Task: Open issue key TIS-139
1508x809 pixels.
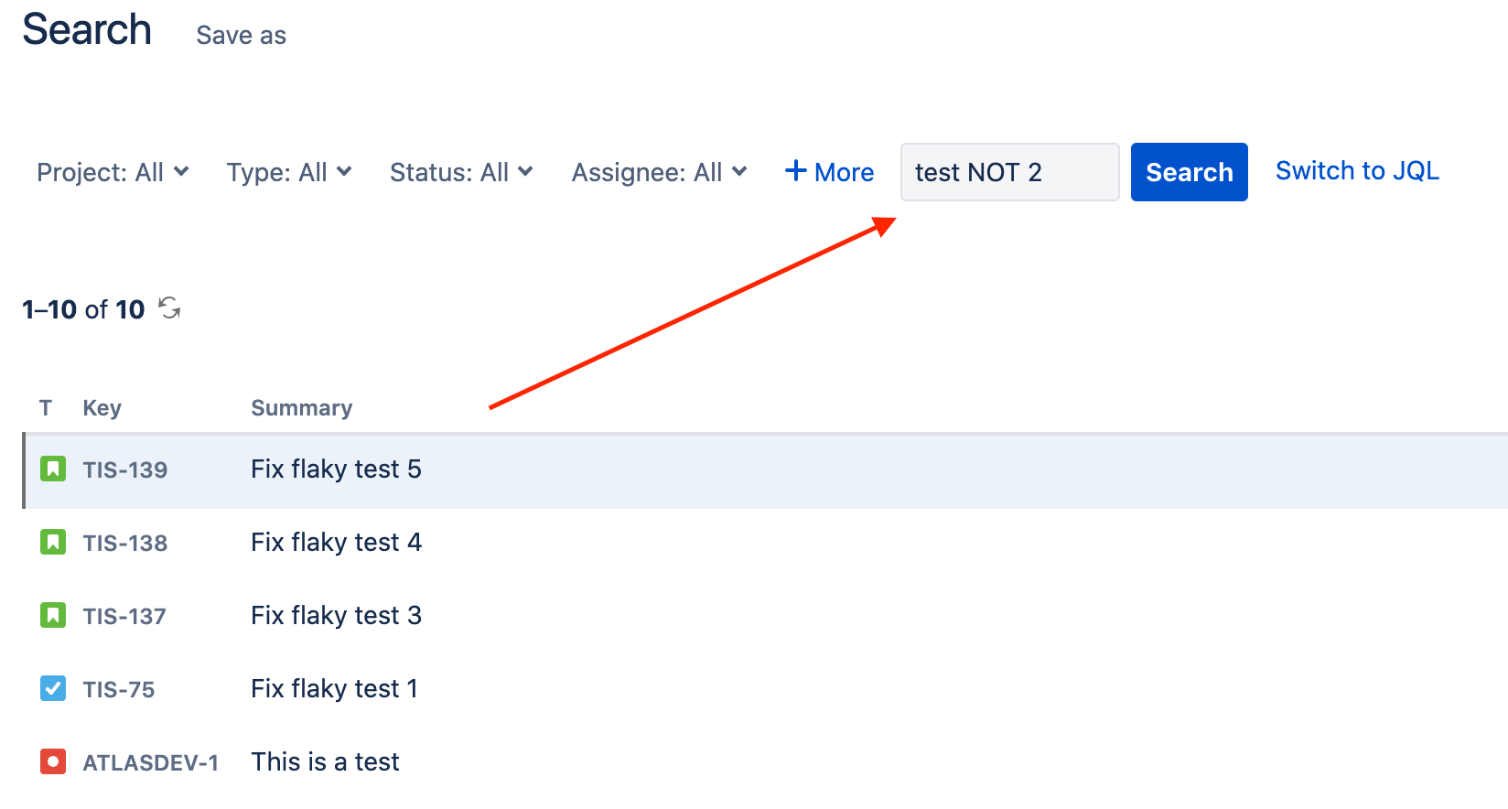Action: [125, 470]
